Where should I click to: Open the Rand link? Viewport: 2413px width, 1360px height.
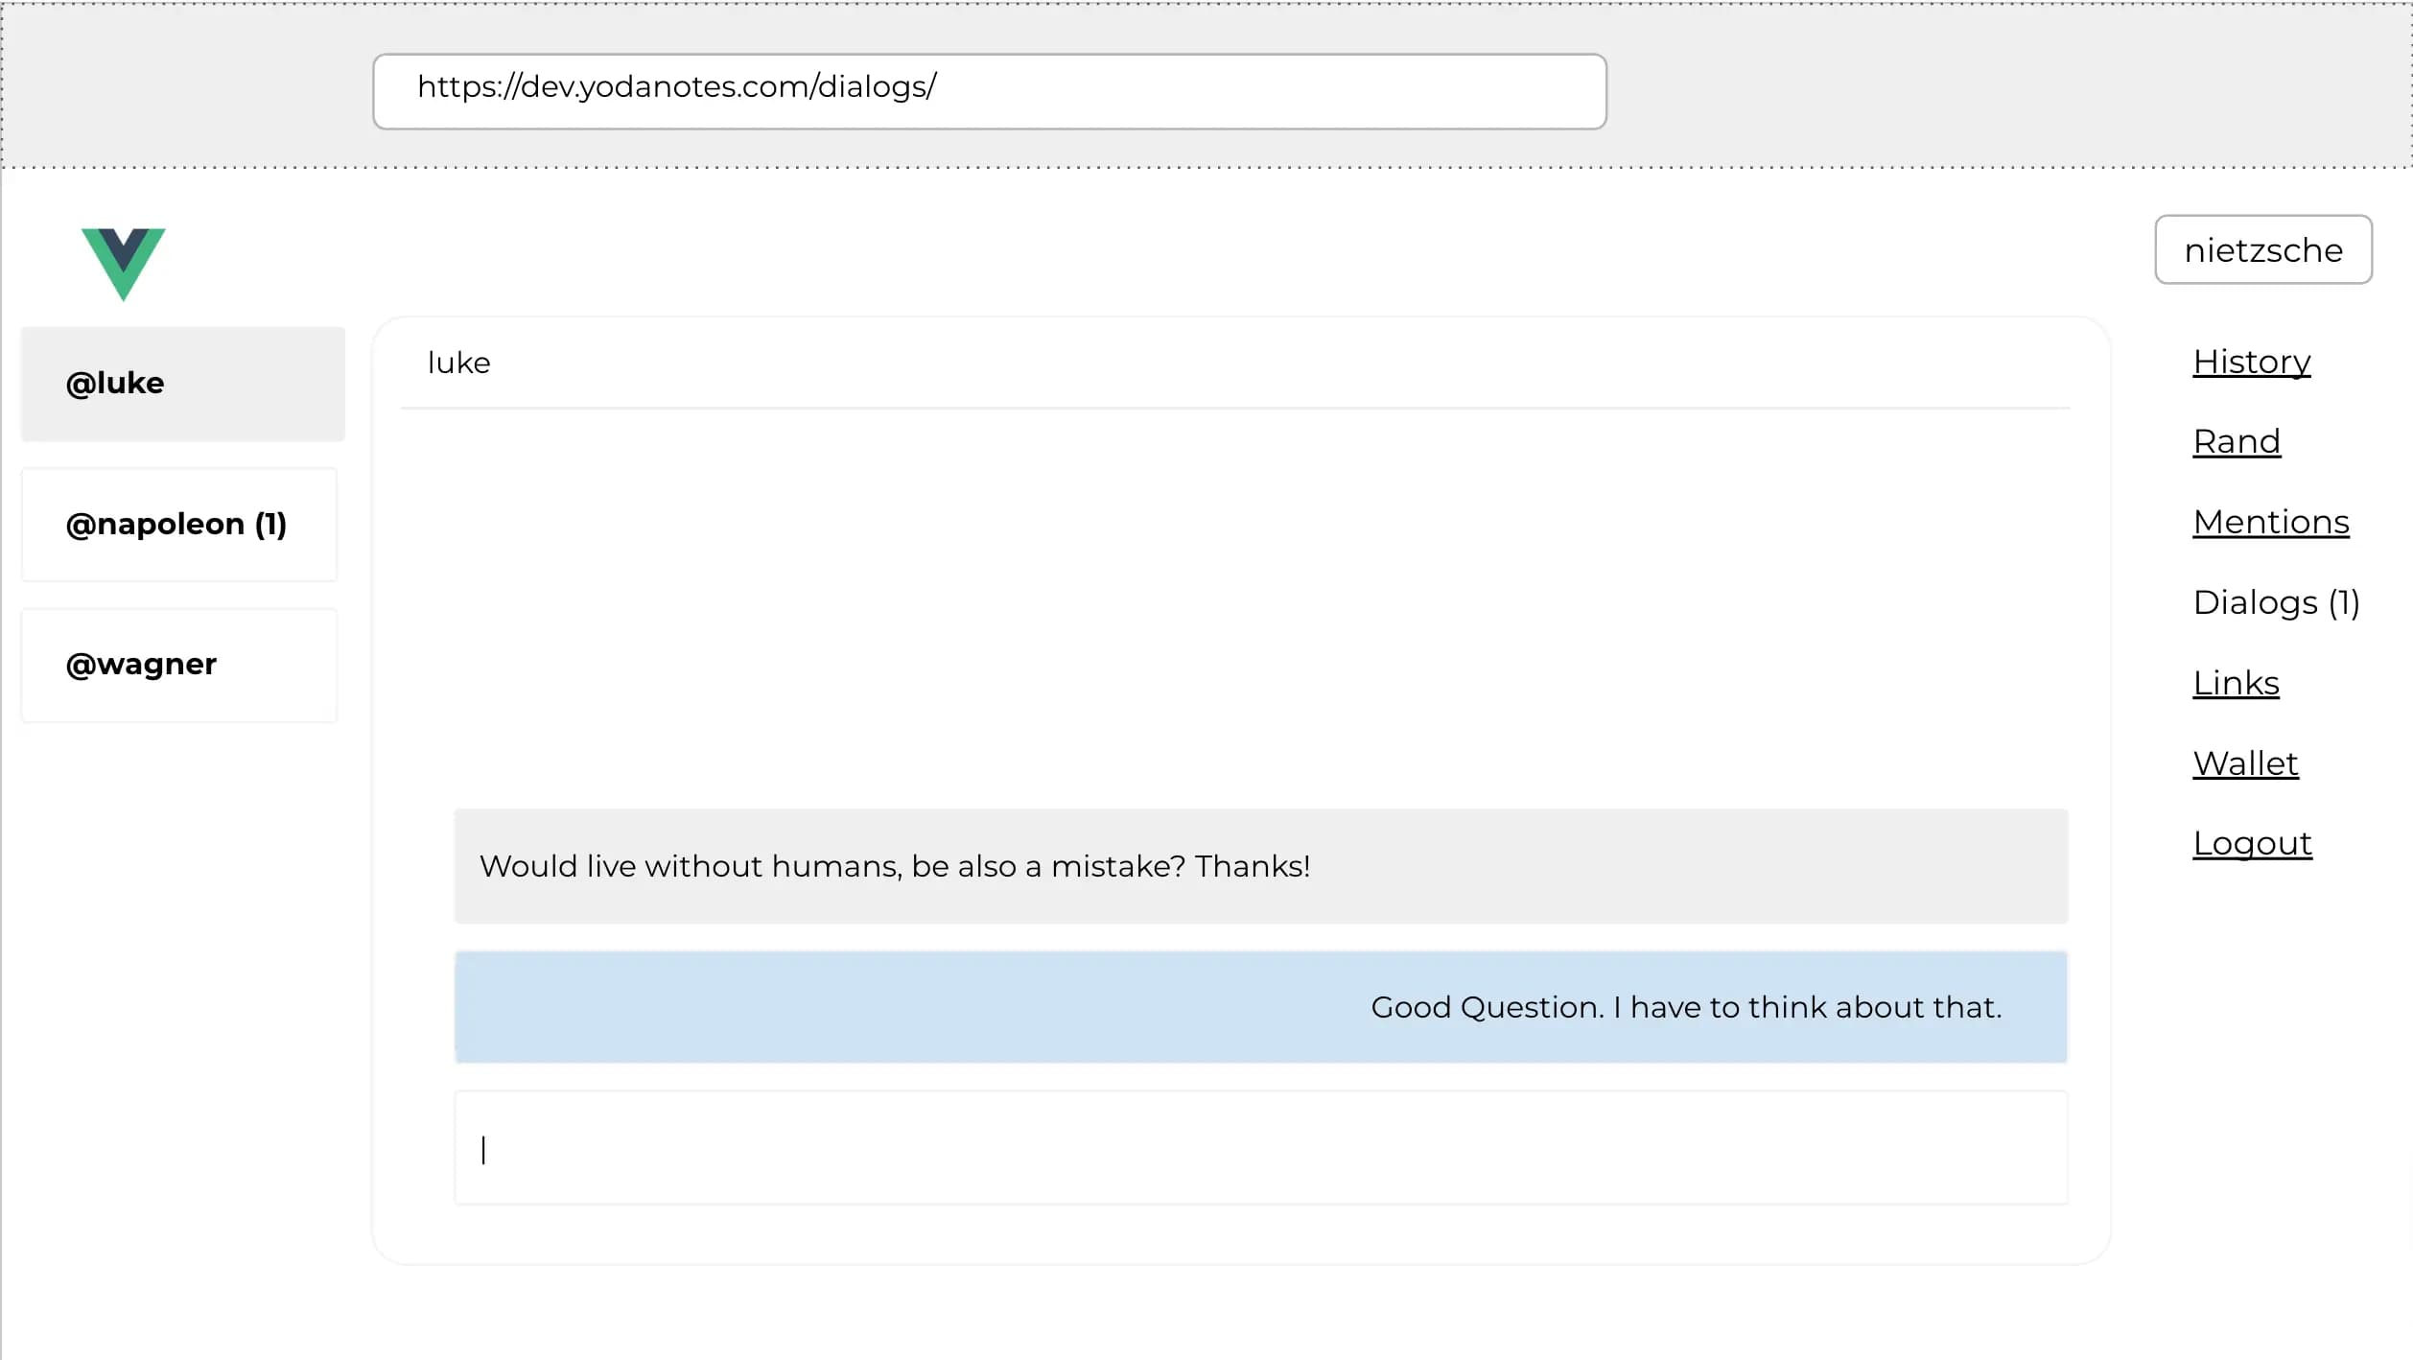point(2236,442)
